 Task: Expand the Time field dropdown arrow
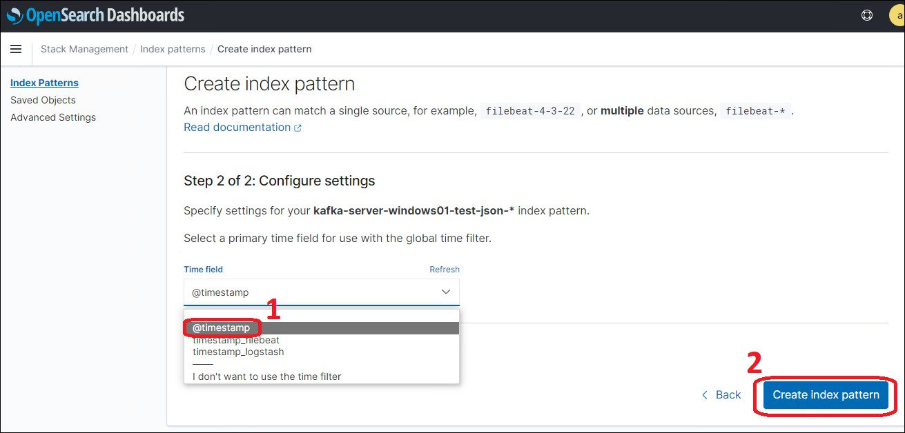tap(445, 292)
